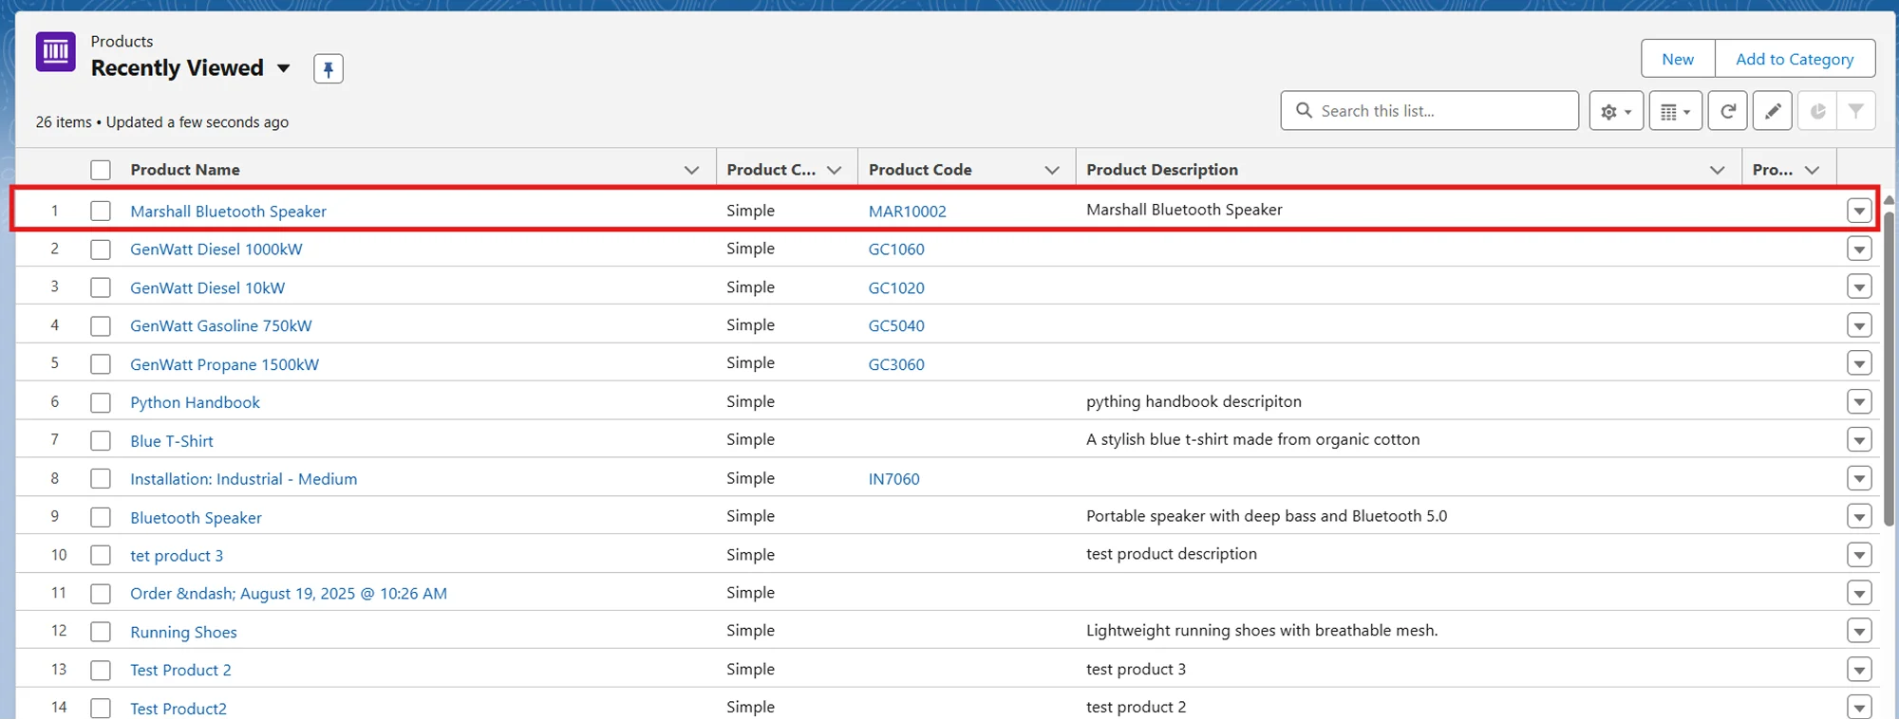Open row actions for GenWatt Diesel 1000kW
The height and width of the screenshot is (720, 1899).
[1858, 249]
